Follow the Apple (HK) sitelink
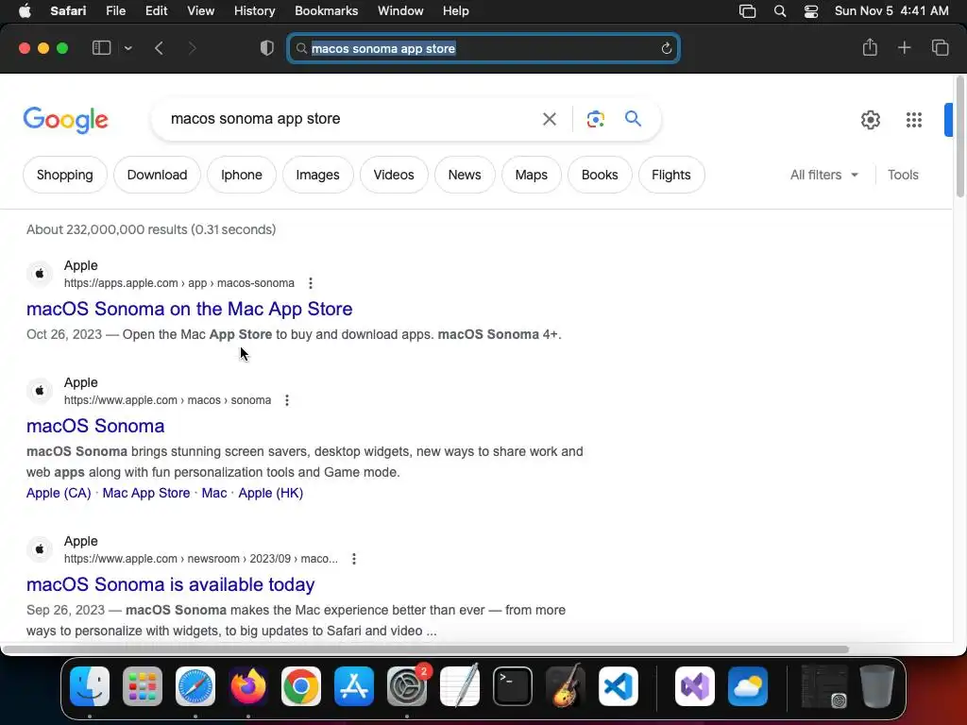Screen dimensions: 967x725 pyautogui.click(x=271, y=493)
